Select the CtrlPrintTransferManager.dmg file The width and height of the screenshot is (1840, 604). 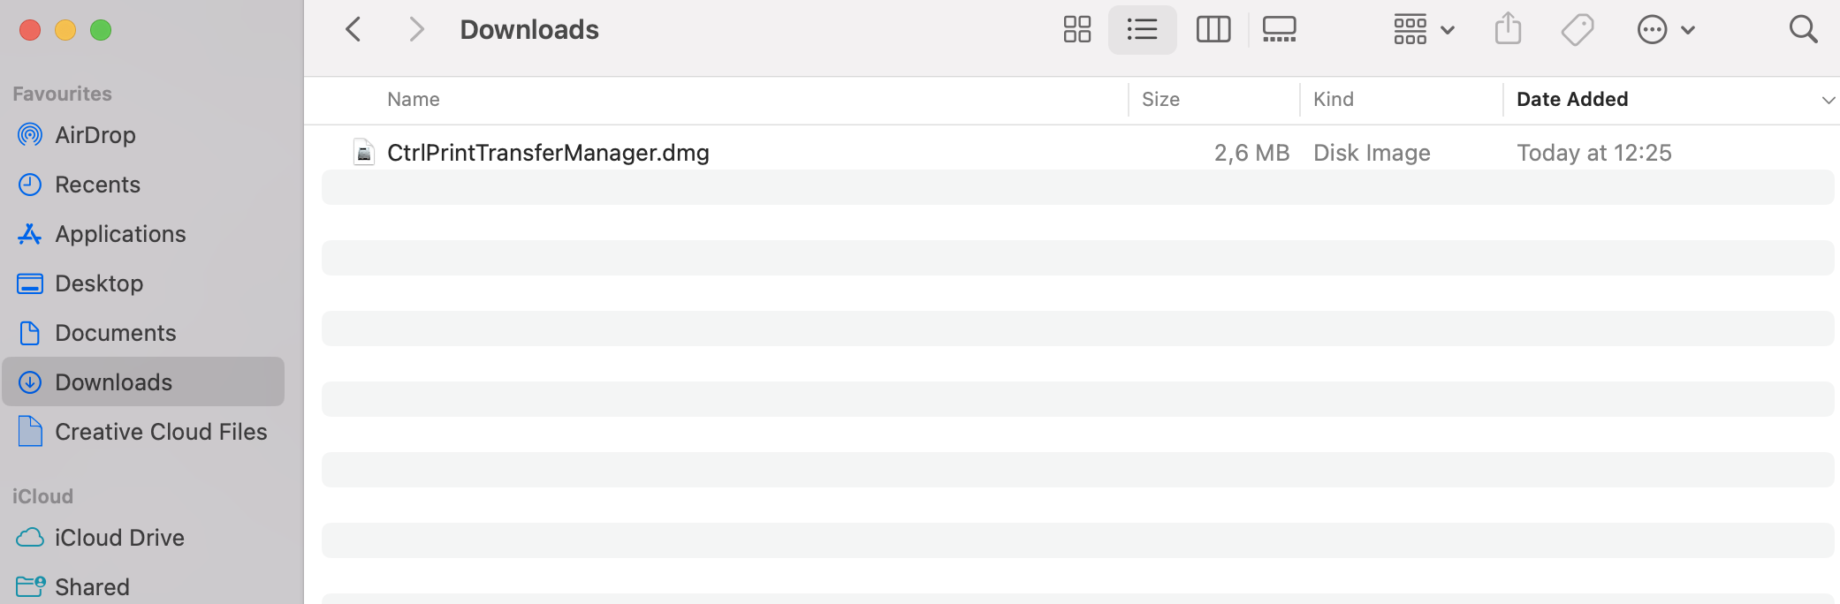(x=548, y=153)
